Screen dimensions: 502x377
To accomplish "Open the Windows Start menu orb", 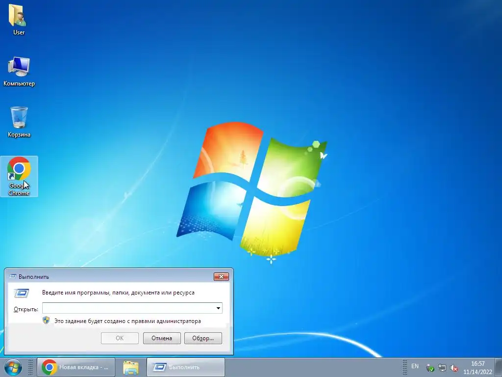I will (x=13, y=367).
